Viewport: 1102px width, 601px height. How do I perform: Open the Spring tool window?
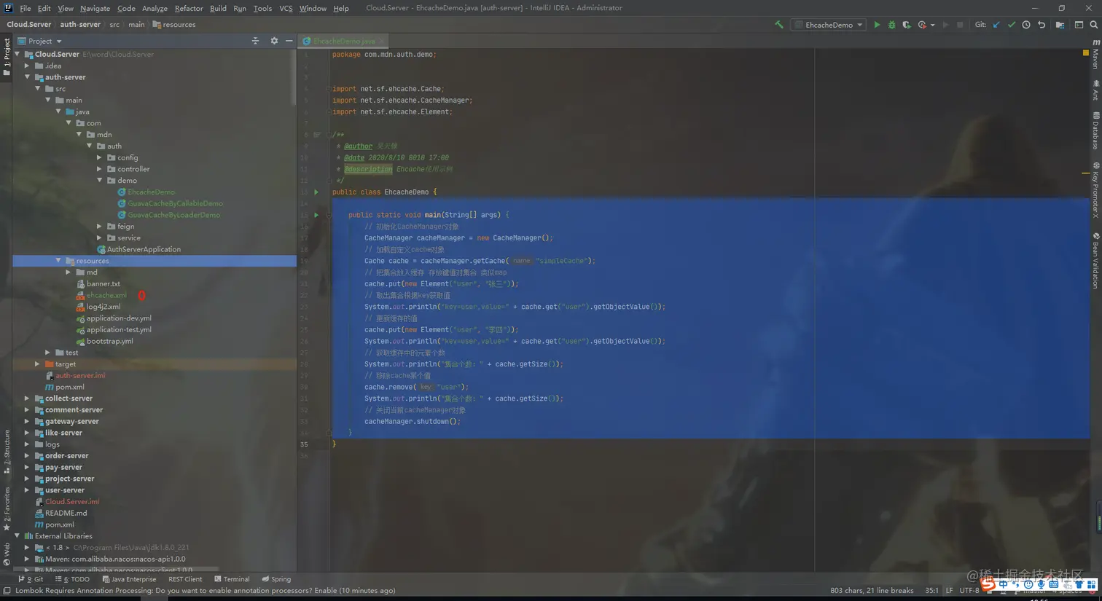[x=276, y=579]
